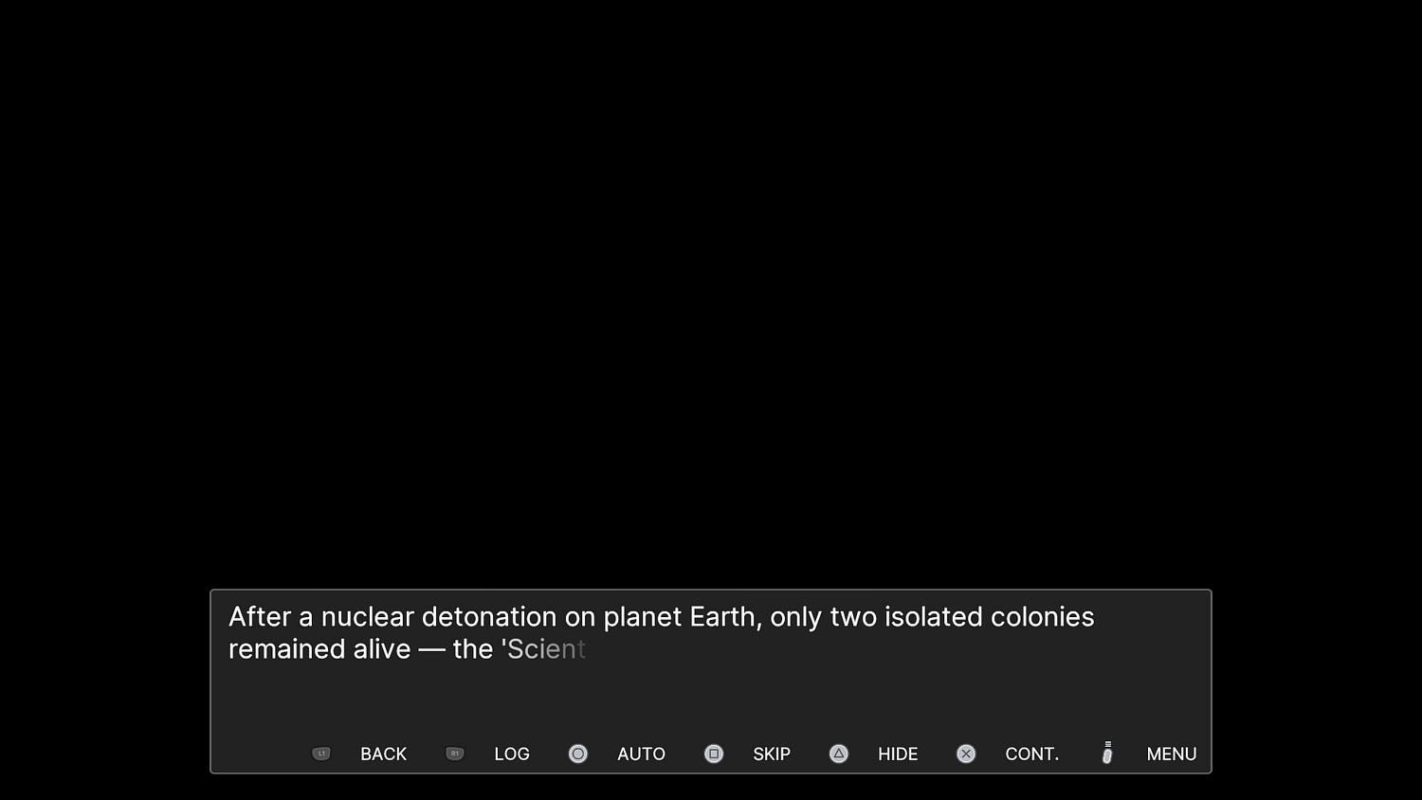
Task: Click the L1 shoulder button icon beside BACK
Action: click(321, 754)
